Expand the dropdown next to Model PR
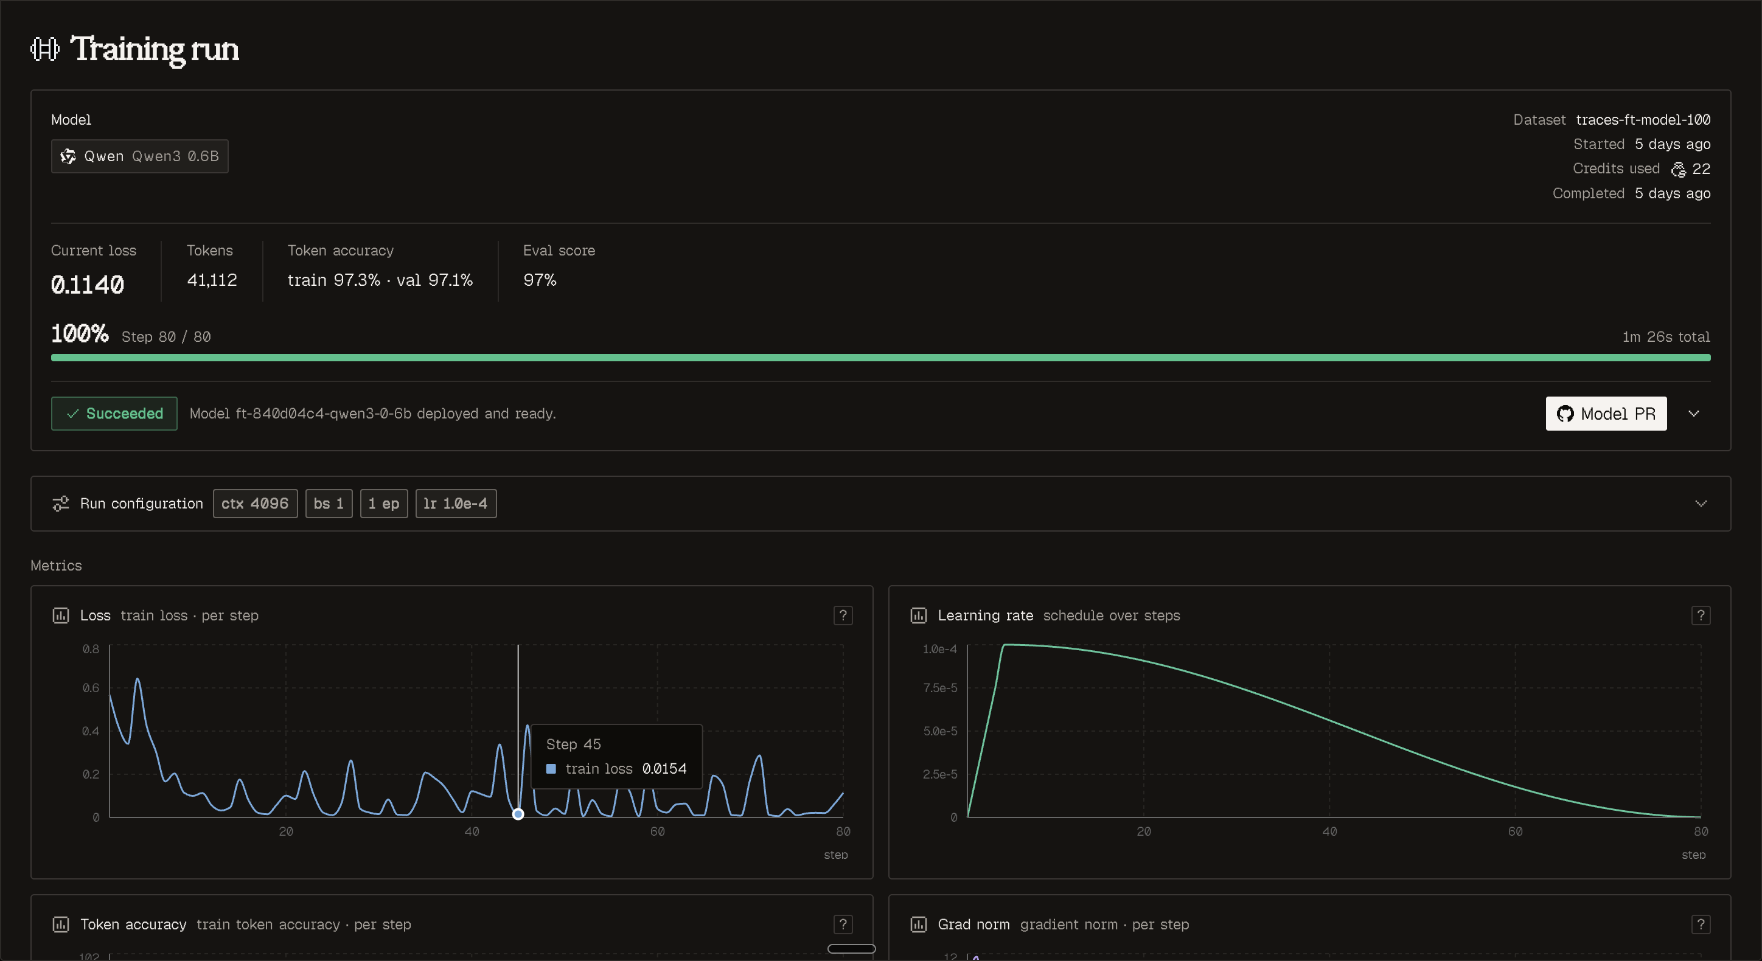1762x961 pixels. 1694,414
